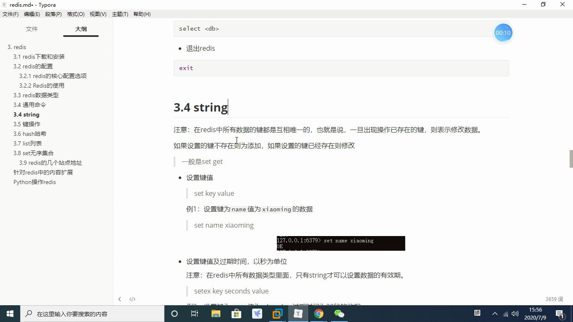Switch sidebar to 文件 tab
This screenshot has width=573, height=322.
[x=32, y=29]
